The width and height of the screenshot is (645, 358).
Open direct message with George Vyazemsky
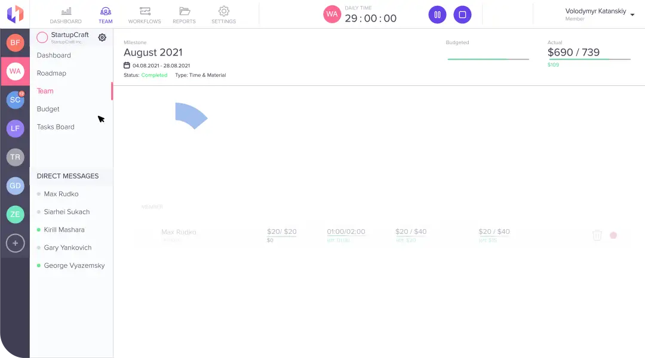(74, 266)
